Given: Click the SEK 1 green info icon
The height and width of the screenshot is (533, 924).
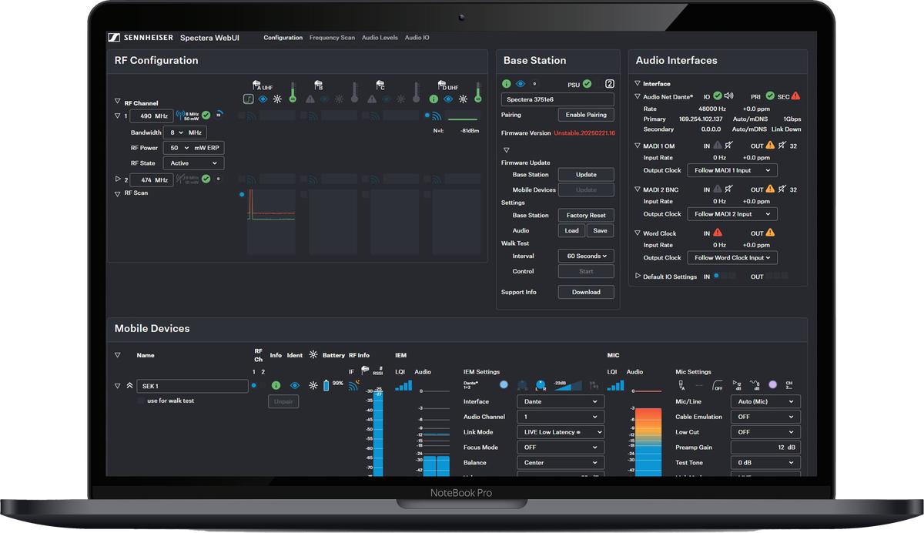Looking at the screenshot, I should point(276,385).
